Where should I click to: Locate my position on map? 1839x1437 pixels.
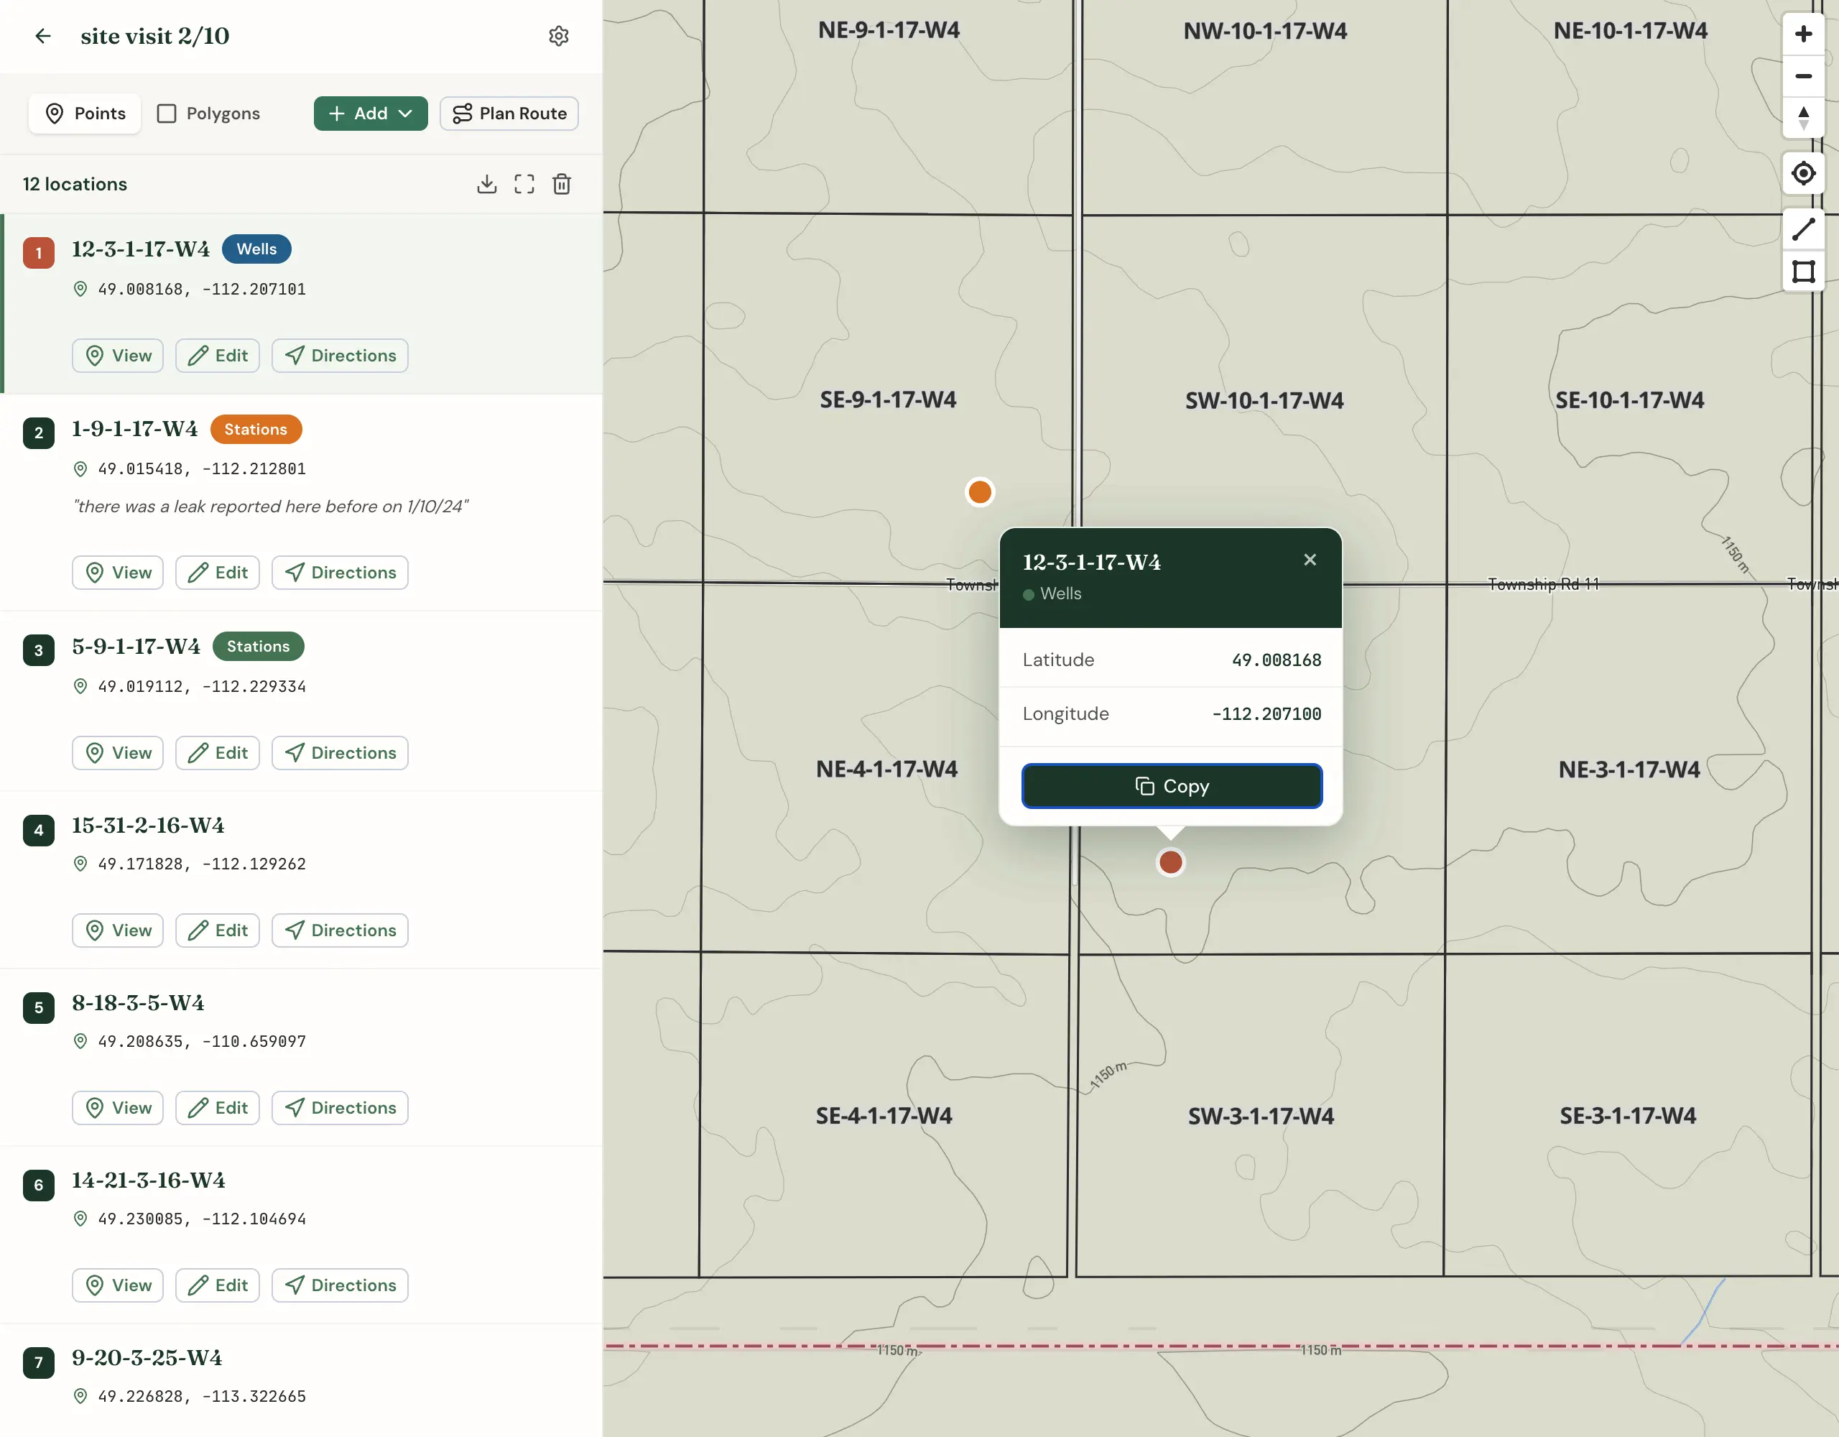pyautogui.click(x=1803, y=174)
